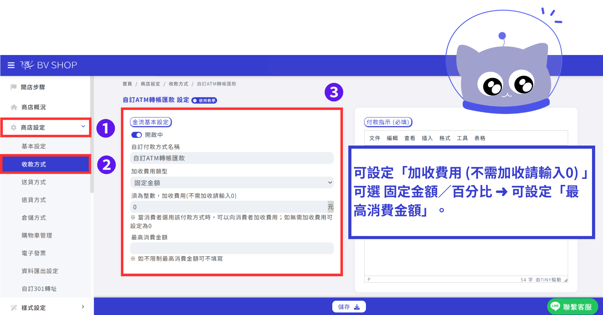Open 電子發票 in sidebar
This screenshot has height=315, width=603.
coord(34,253)
